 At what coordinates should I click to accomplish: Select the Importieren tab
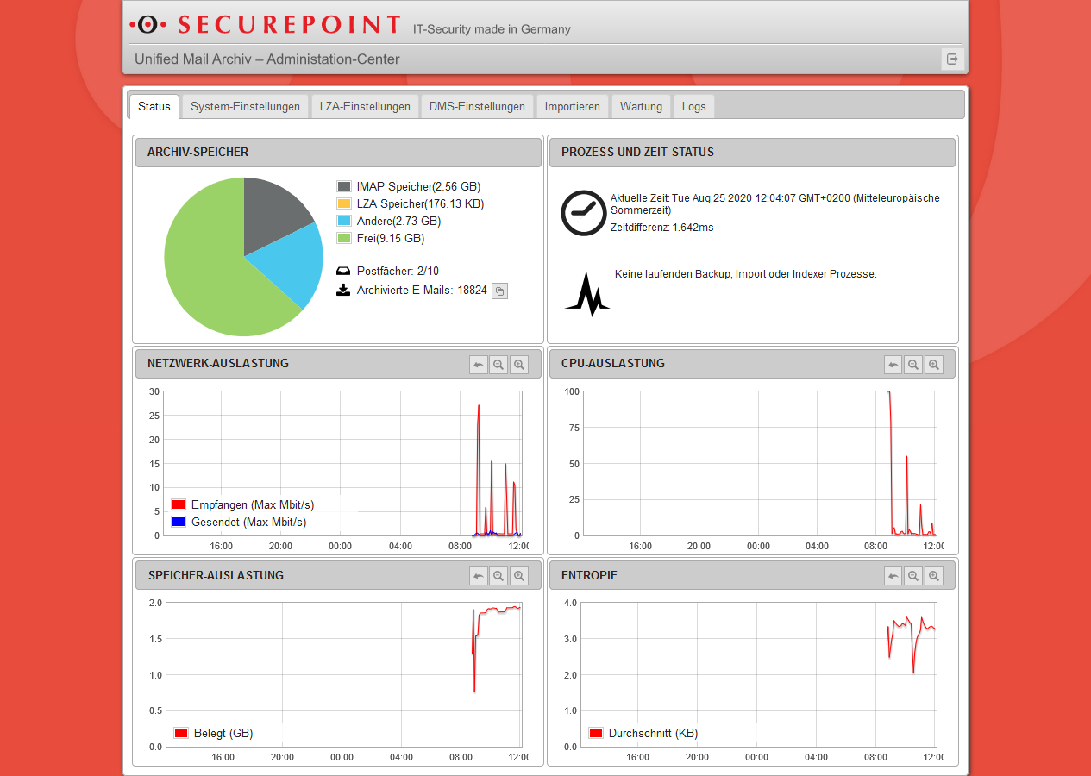pyautogui.click(x=573, y=106)
